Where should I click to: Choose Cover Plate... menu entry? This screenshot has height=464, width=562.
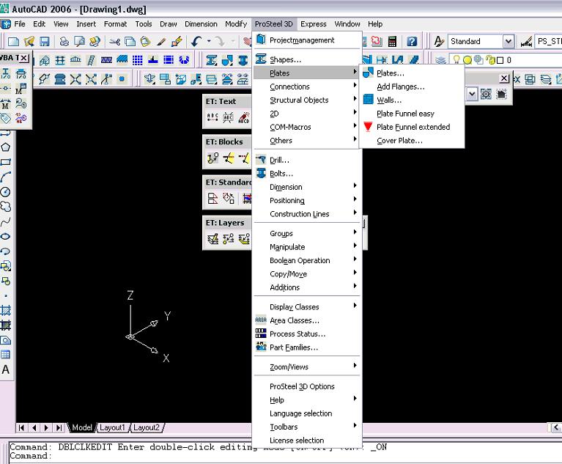[412, 141]
